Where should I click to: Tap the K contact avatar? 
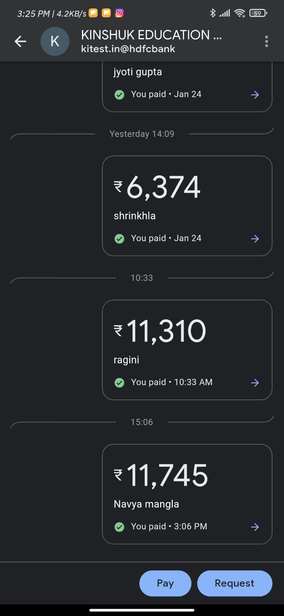[55, 41]
